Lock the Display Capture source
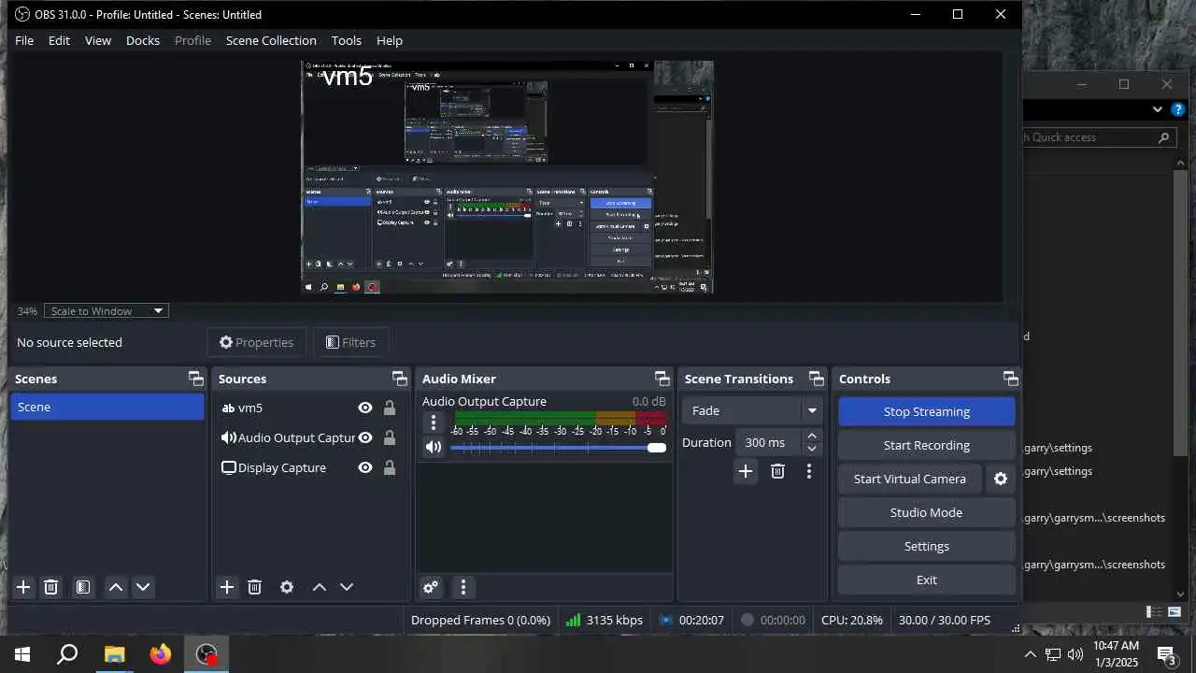Viewport: 1196px width, 673px height. coord(390,467)
